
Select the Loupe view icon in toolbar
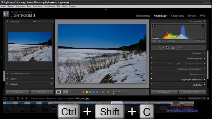tap(59, 92)
